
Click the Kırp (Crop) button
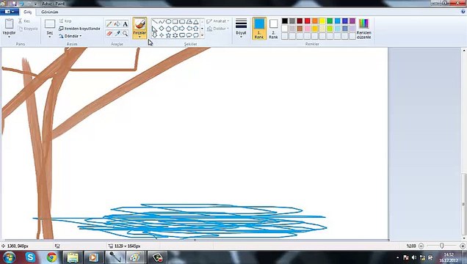(65, 21)
